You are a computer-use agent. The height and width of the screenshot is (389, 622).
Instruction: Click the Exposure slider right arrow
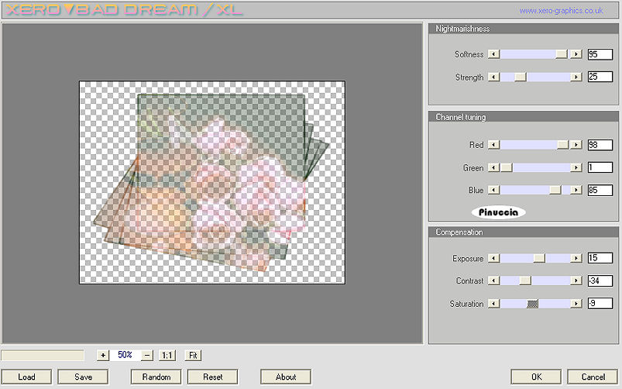click(576, 258)
